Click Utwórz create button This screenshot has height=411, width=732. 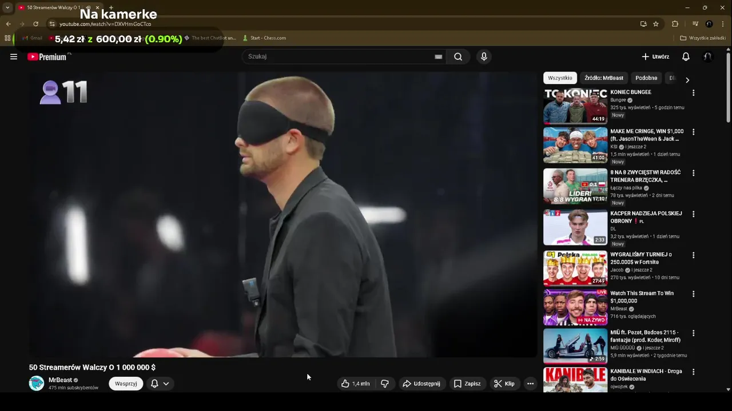(x=655, y=57)
